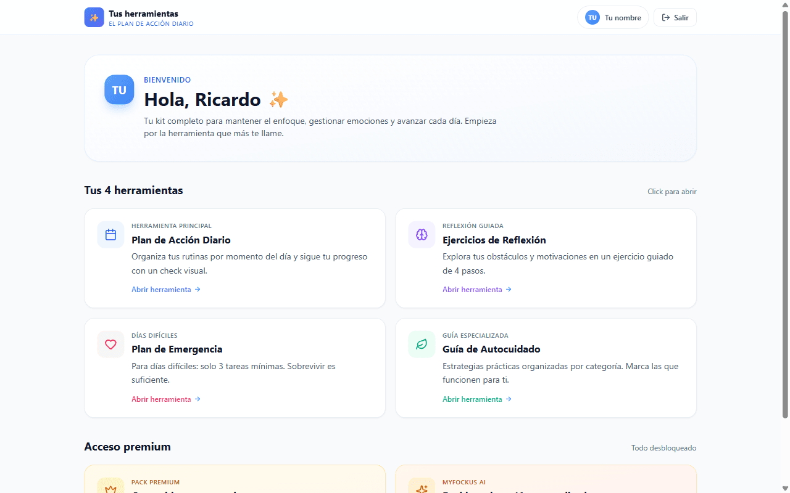Click the PACK PREMIUM card label

point(156,483)
